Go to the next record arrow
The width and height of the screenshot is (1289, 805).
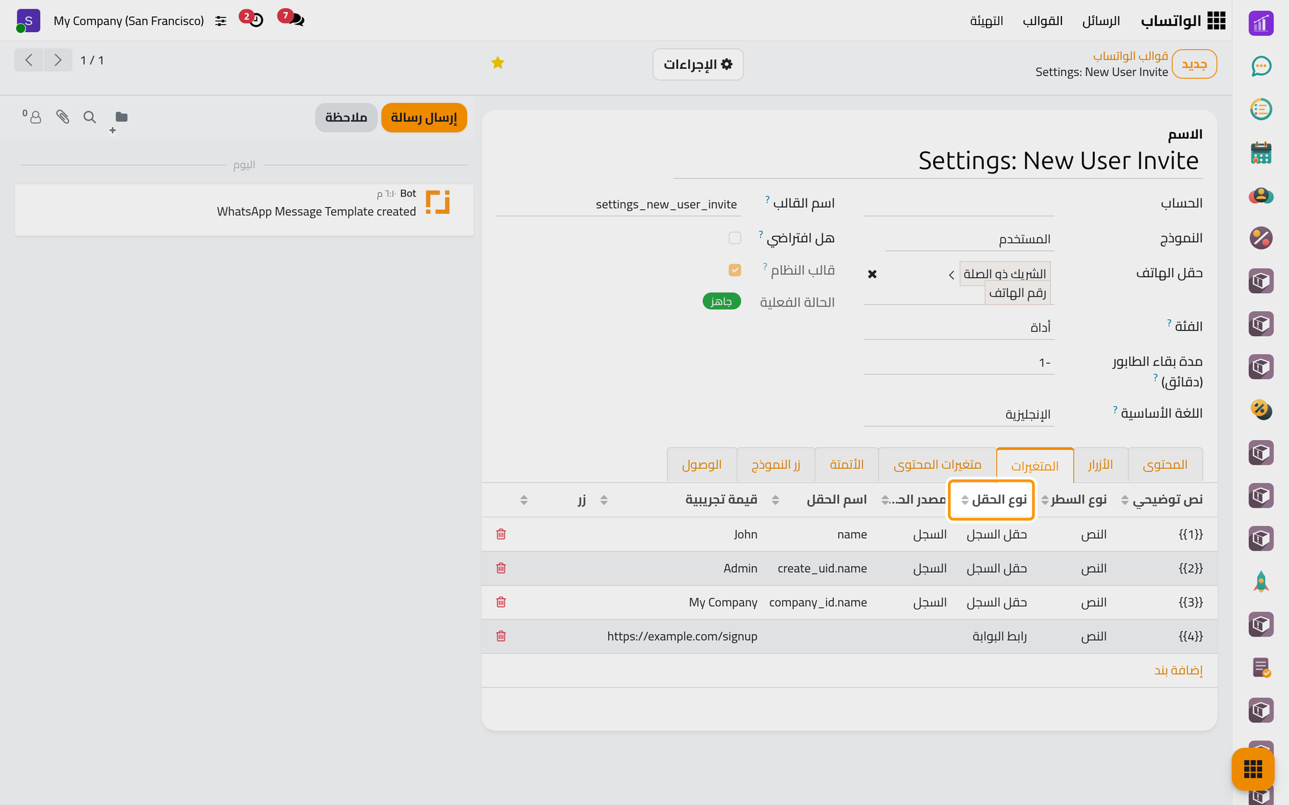point(58,60)
